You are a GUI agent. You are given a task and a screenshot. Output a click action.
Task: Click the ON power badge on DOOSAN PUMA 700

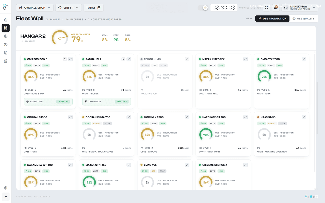coord(87,124)
